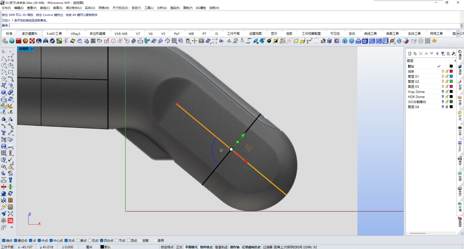Viewport: 464px width, 249px height.
Task: Toggle lock icon of 图层 04 layer
Action: pos(447,107)
